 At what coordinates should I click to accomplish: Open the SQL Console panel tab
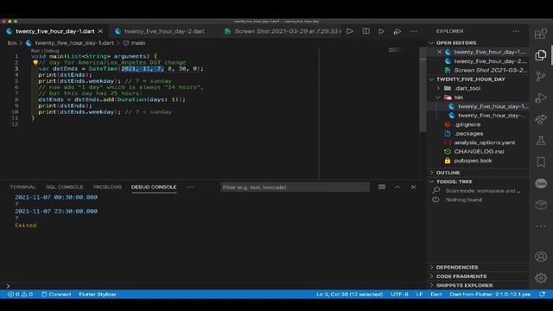pyautogui.click(x=65, y=187)
